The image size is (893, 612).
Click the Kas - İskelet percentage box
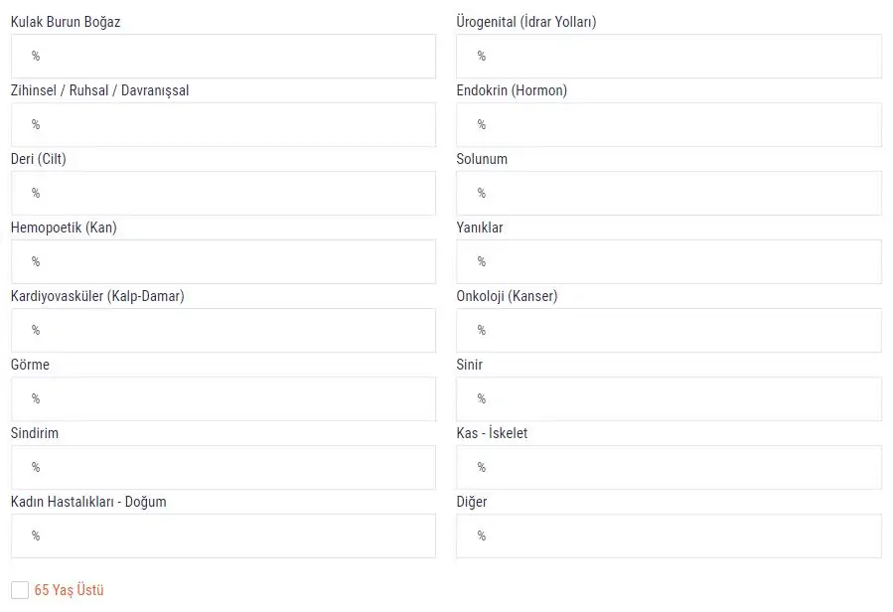669,467
